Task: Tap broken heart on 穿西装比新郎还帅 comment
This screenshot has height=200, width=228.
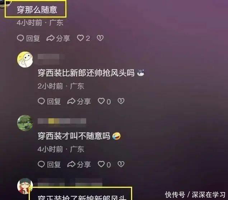Action: 121,101
